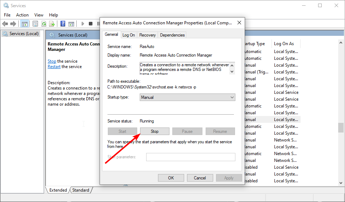
Task: Click the 'Running' service status text
Action: [x=147, y=121]
